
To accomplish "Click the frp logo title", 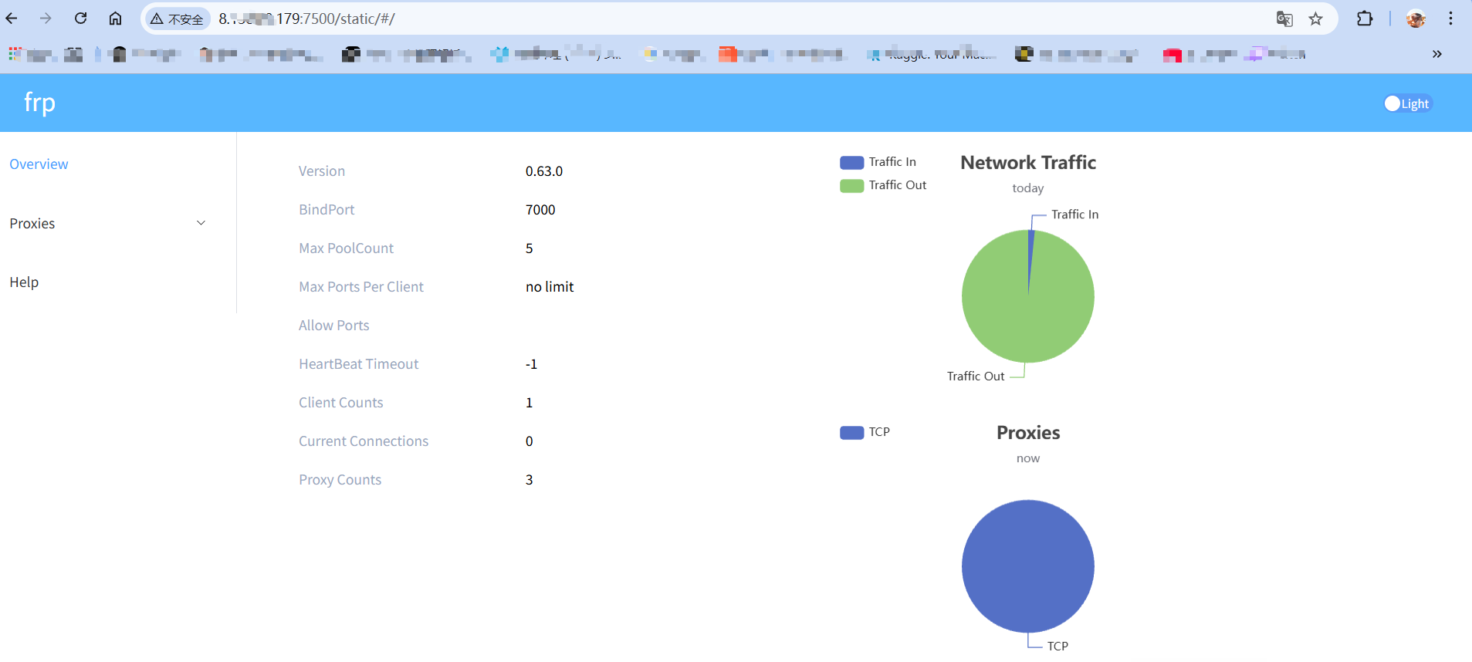I will (39, 103).
